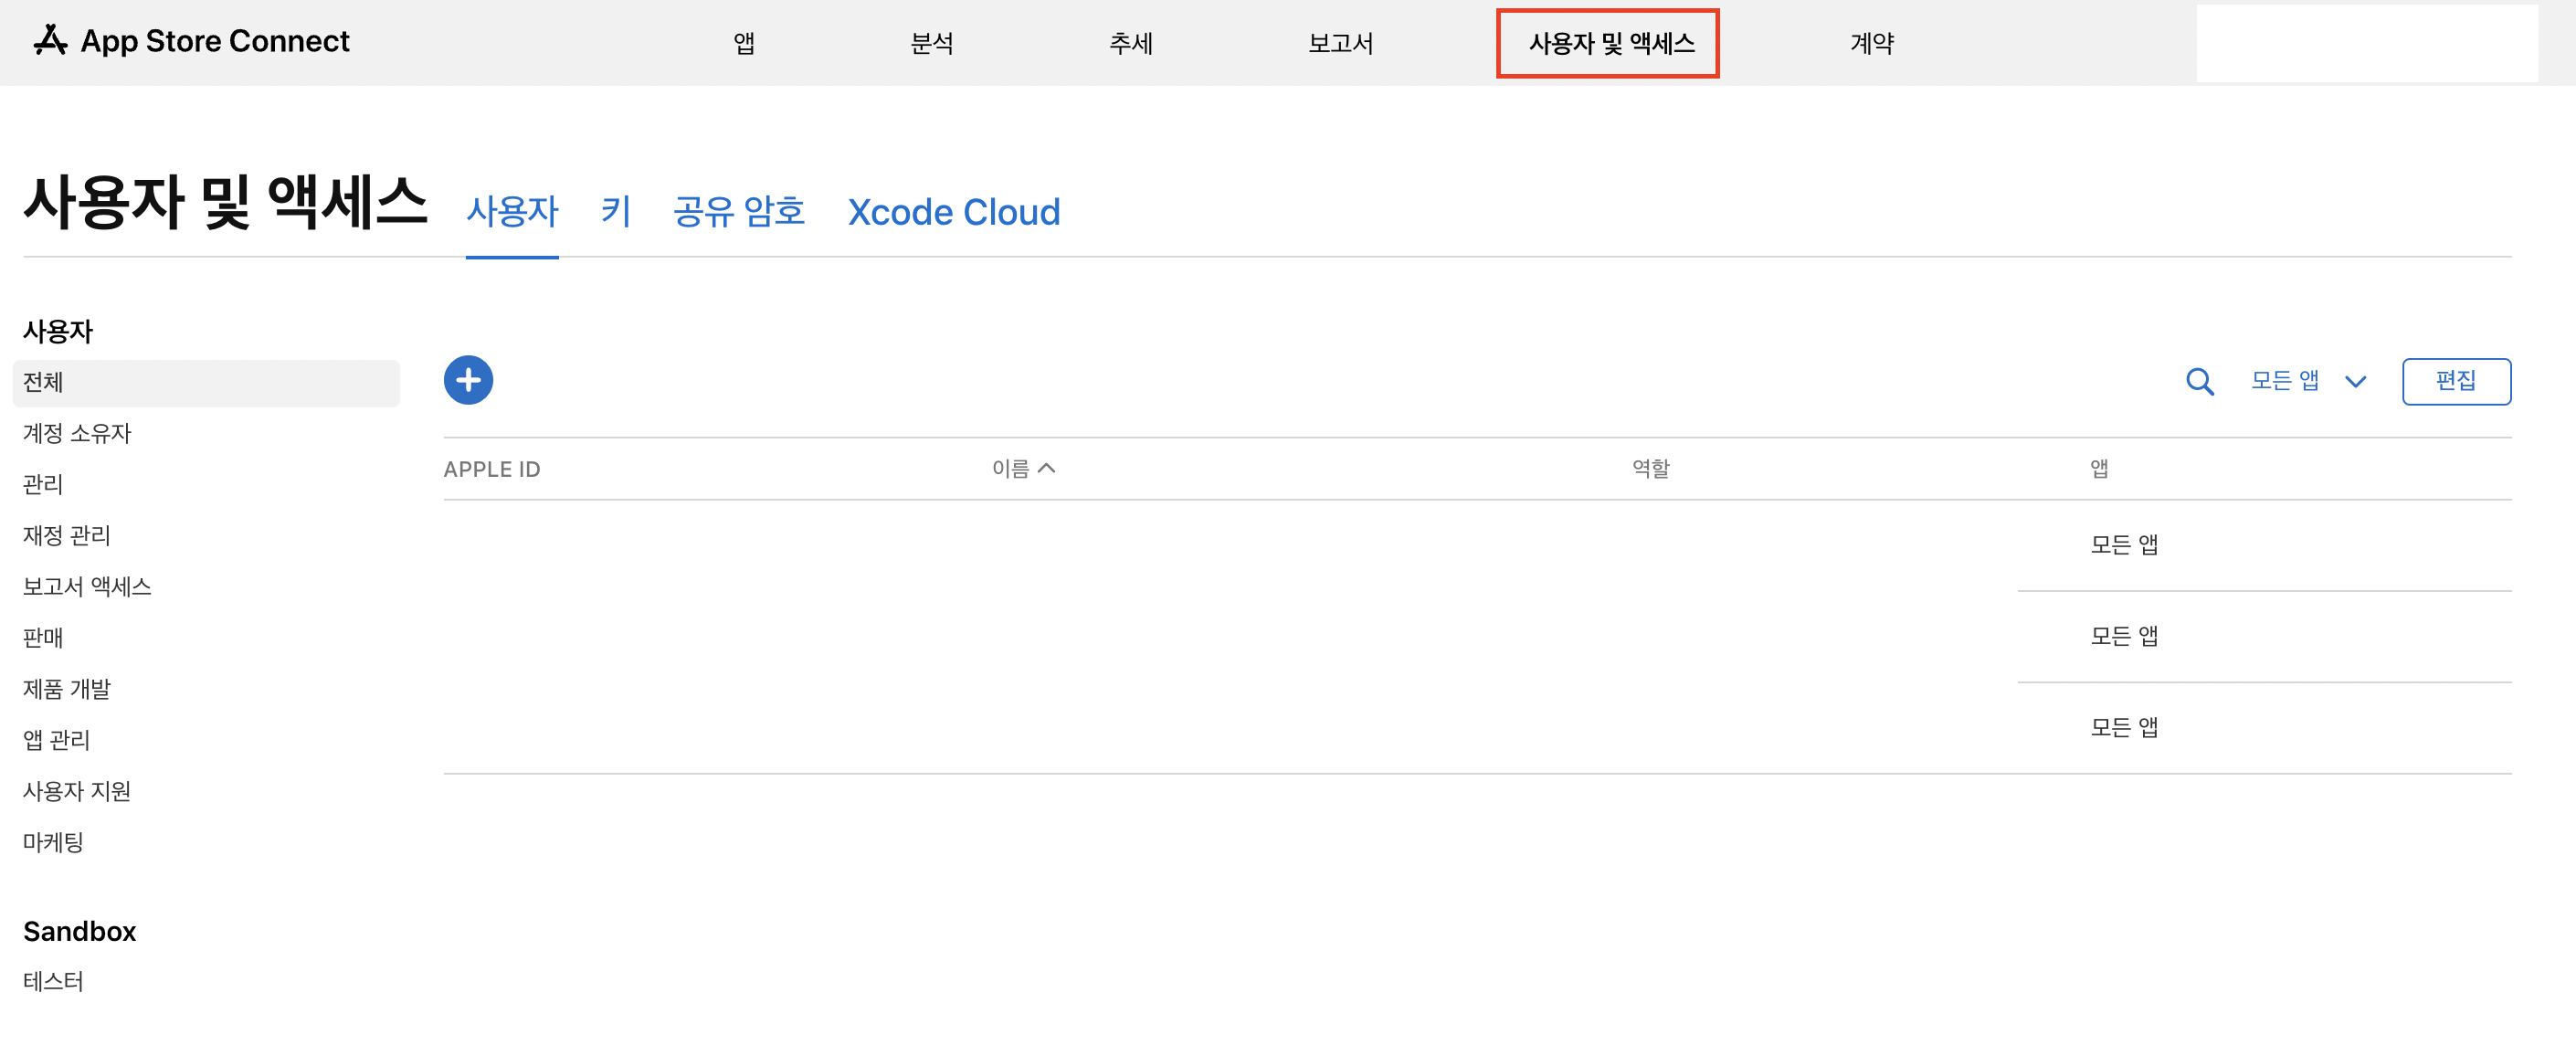Select 재정 관리 in sidebar

67,535
